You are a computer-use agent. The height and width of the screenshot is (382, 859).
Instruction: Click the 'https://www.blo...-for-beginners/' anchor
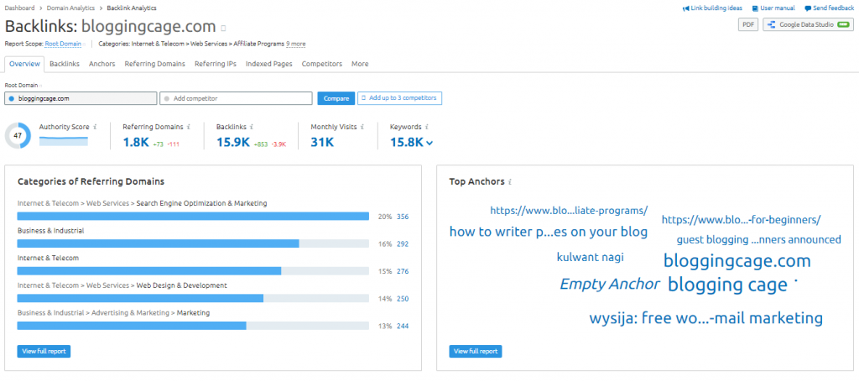tap(742, 220)
